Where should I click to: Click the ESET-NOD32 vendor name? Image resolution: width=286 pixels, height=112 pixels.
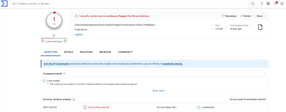[x=49, y=107]
